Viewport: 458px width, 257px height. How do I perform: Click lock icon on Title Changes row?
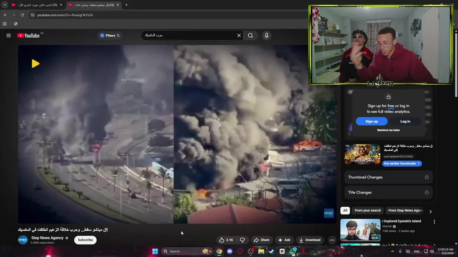[x=427, y=192]
